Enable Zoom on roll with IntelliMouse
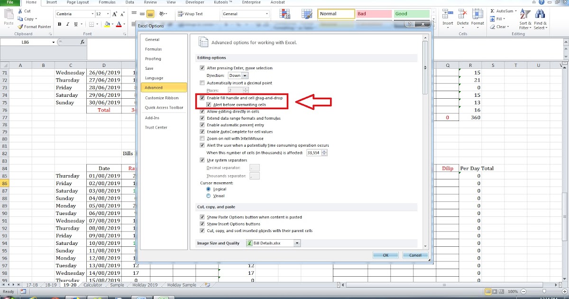569x299 pixels. (202, 139)
